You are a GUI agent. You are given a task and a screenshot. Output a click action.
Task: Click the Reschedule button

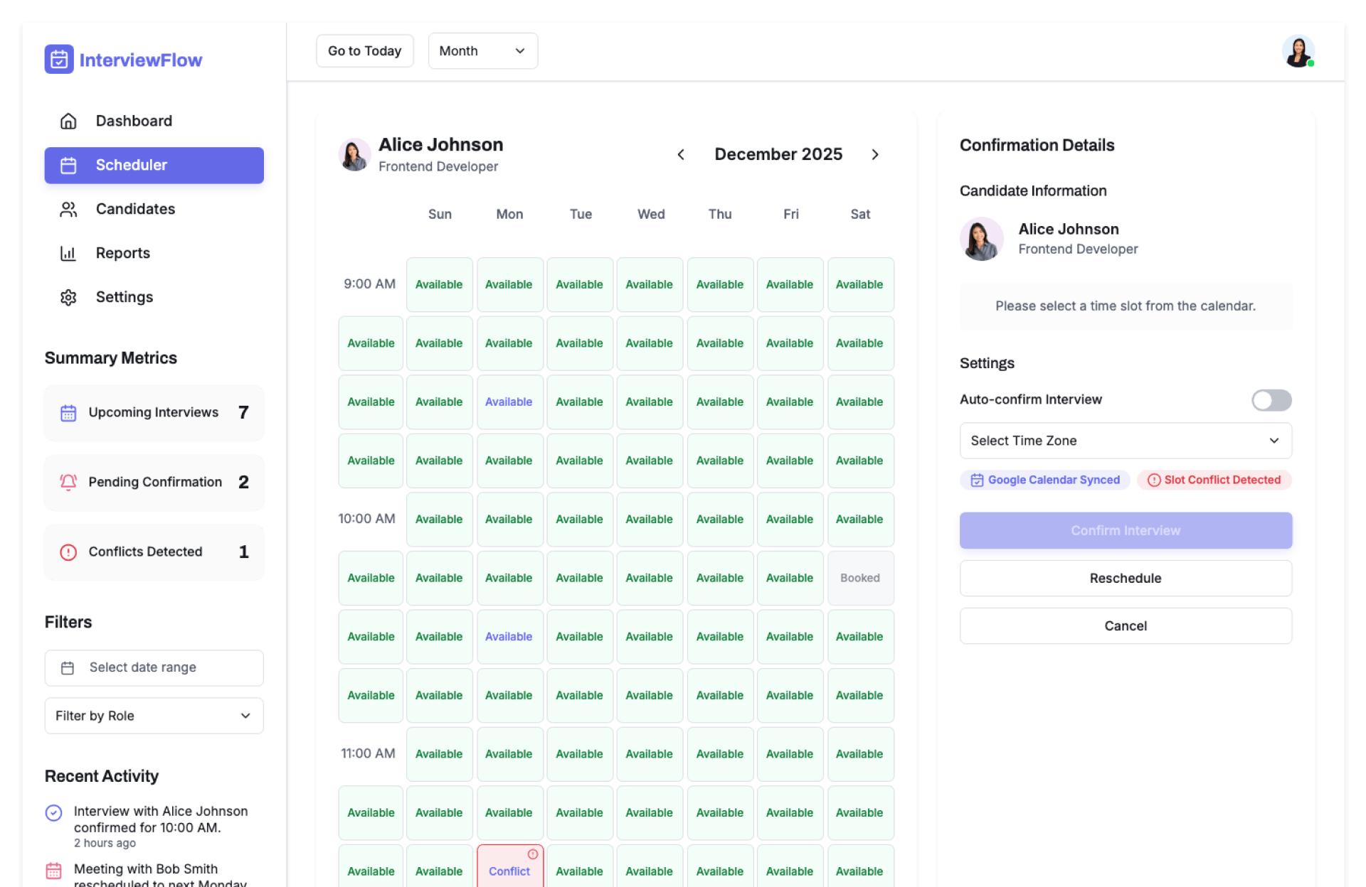click(x=1125, y=579)
